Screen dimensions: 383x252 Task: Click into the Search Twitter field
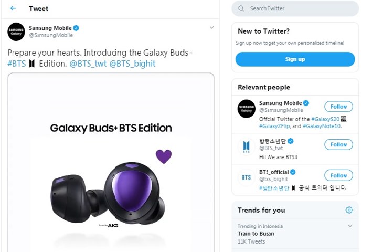(295, 8)
